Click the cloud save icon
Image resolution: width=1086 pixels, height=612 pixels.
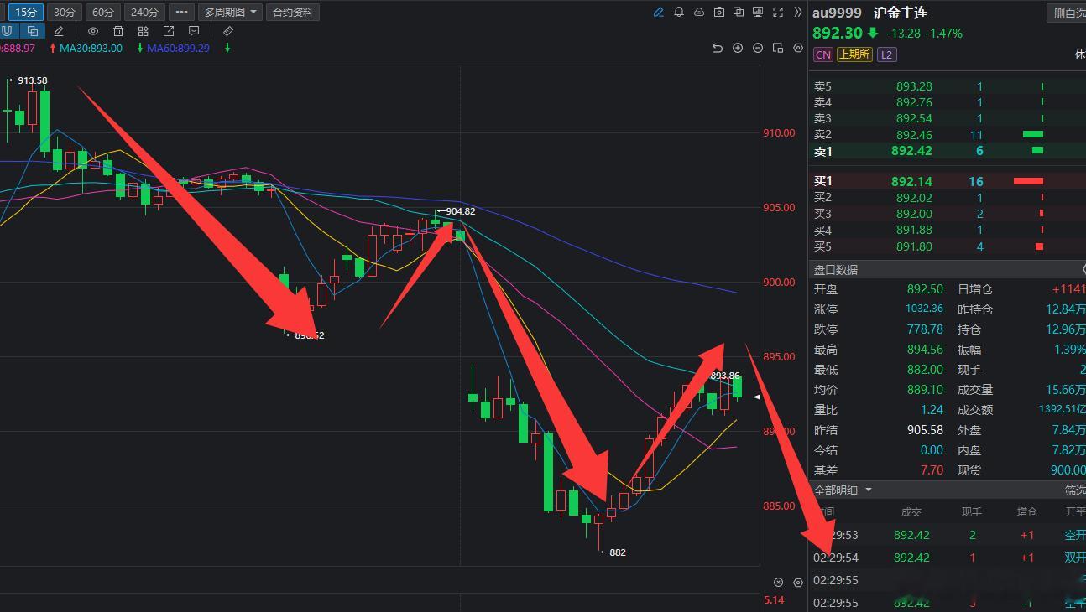(x=699, y=12)
